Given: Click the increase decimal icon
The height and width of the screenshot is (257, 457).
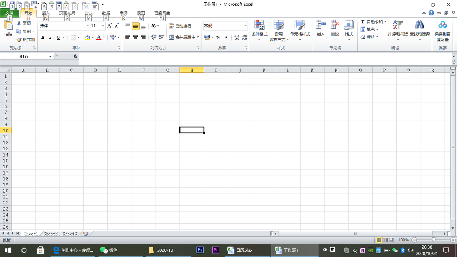Looking at the screenshot, I should (237, 37).
